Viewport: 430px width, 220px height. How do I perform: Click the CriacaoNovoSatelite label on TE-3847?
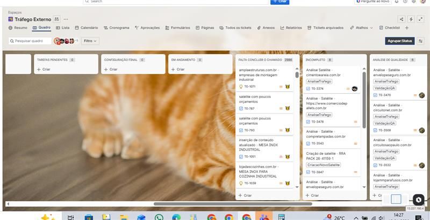pos(324,165)
